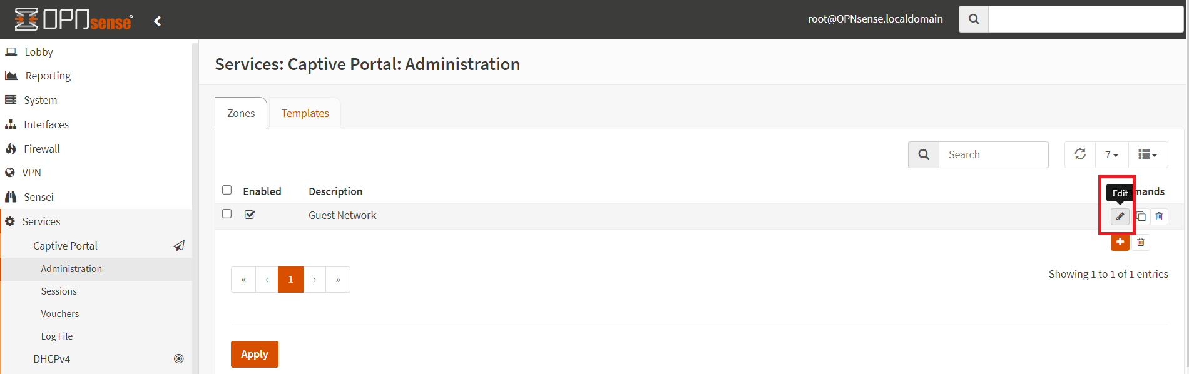Refresh the zones table
The width and height of the screenshot is (1189, 374).
coord(1080,154)
